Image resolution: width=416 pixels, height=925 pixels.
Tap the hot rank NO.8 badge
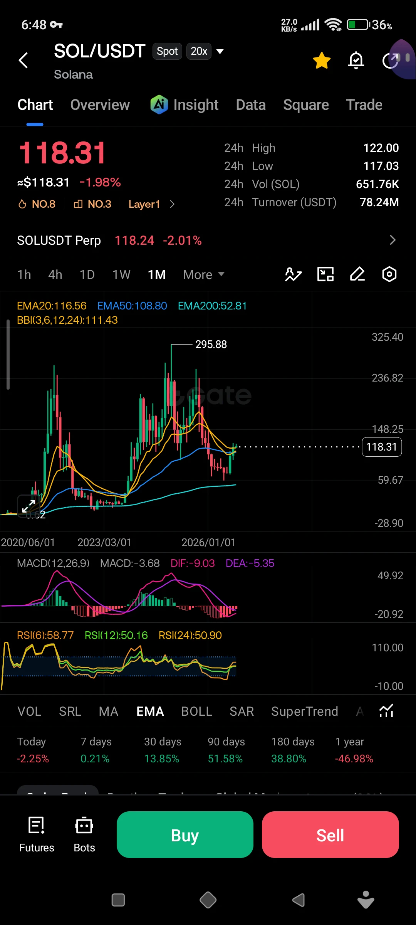37,204
